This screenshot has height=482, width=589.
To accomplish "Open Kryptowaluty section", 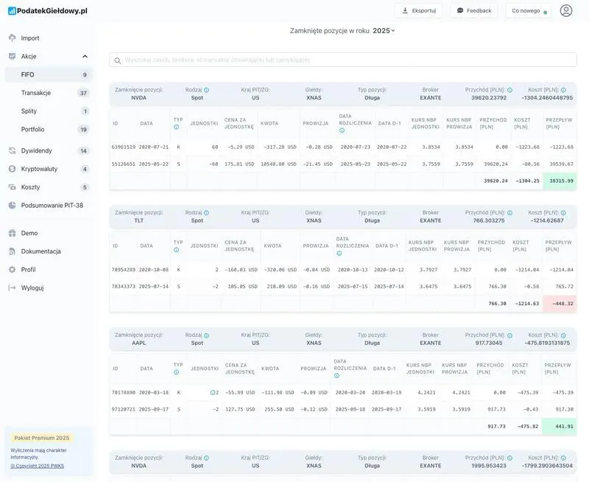I will [39, 169].
